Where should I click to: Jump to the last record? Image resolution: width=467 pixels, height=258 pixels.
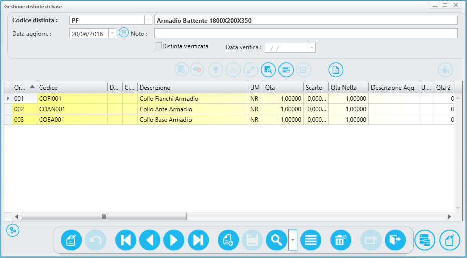pos(198,240)
